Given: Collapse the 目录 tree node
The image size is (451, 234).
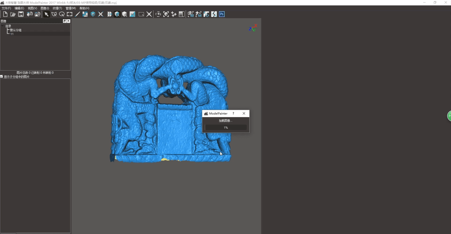Looking at the screenshot, I should pos(2,26).
